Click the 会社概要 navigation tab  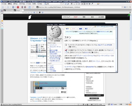101,17
